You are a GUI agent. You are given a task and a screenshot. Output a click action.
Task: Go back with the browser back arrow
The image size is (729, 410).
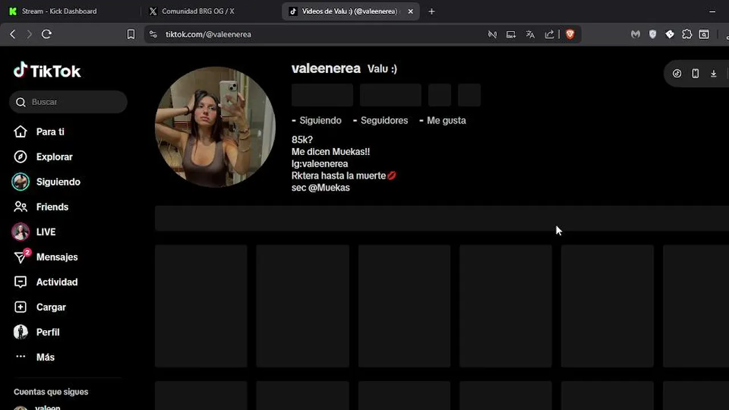[x=13, y=34]
